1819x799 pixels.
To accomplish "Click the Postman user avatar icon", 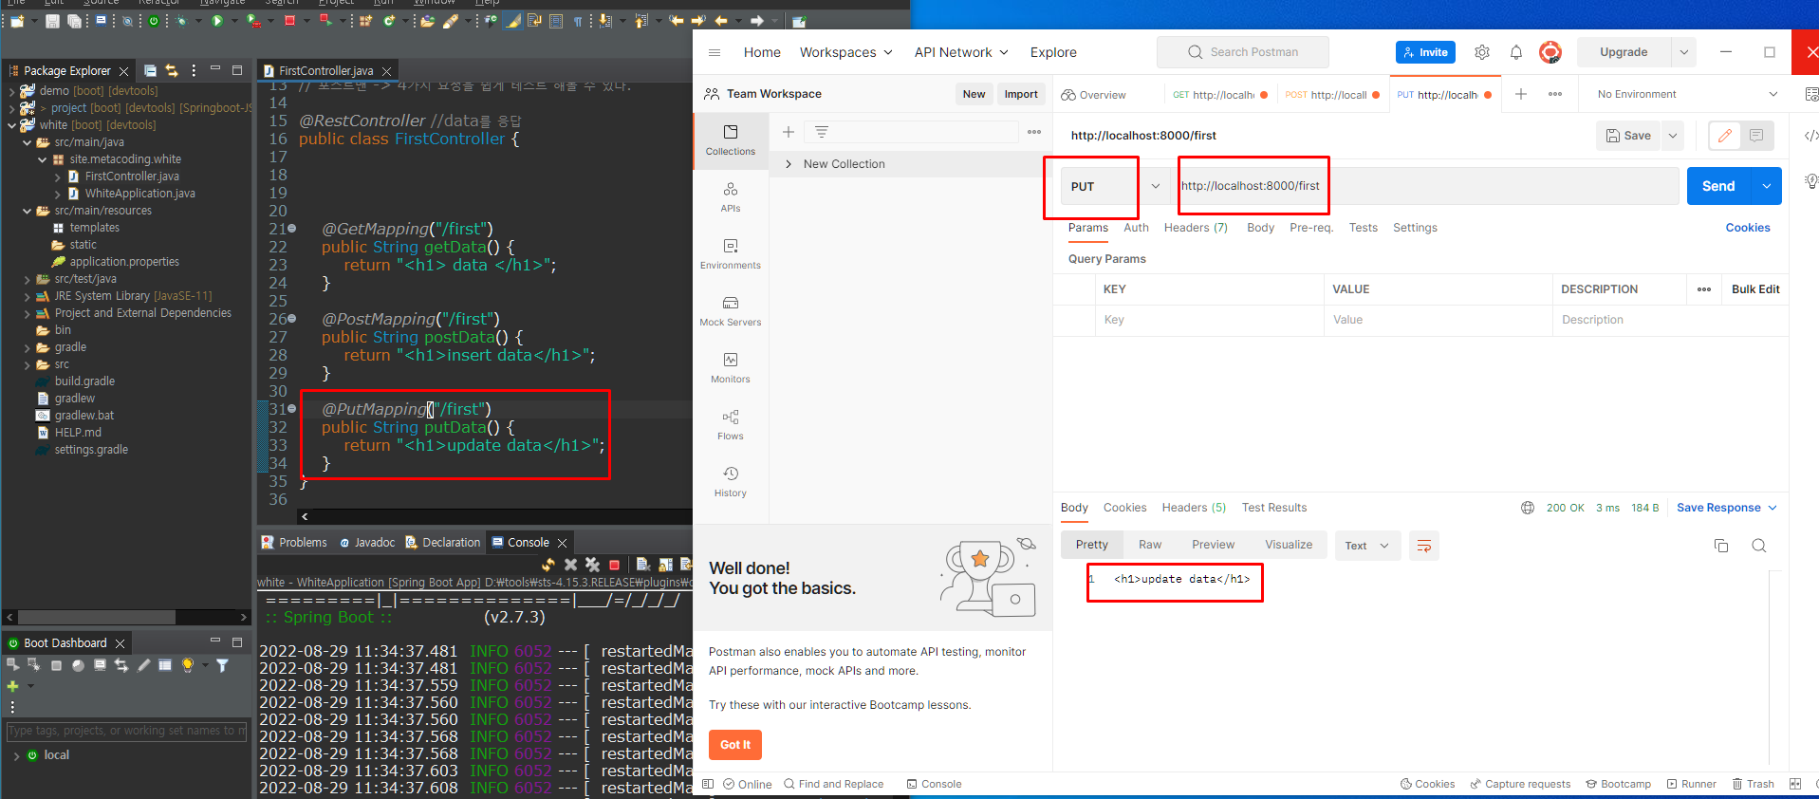I will click(1550, 52).
